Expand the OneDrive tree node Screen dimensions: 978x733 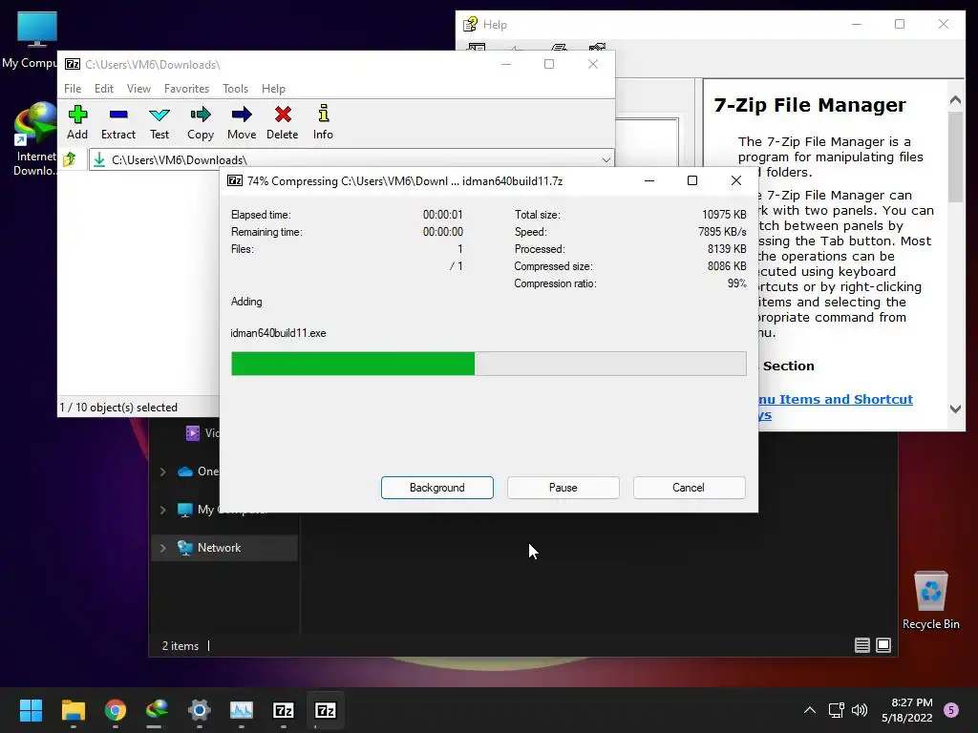point(162,471)
